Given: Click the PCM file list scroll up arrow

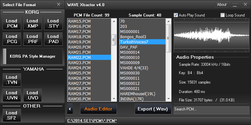Looking at the screenshot, I should pos(114,21).
